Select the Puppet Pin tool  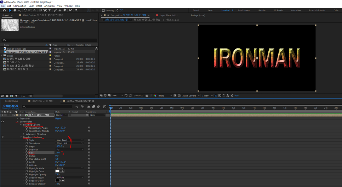click(x=76, y=10)
